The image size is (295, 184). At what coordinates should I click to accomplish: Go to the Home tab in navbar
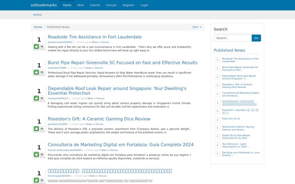(67, 5)
